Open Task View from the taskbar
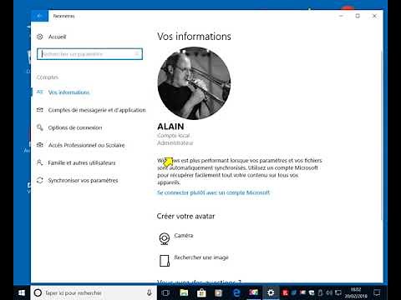The height and width of the screenshot is (300, 401). point(165,292)
